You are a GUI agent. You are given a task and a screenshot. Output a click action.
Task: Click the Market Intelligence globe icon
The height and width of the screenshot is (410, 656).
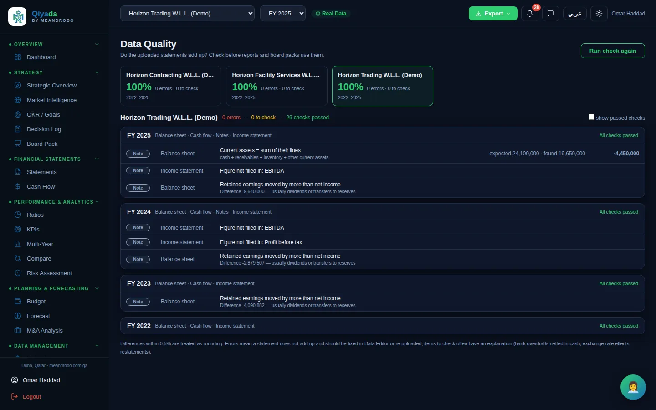pos(18,100)
